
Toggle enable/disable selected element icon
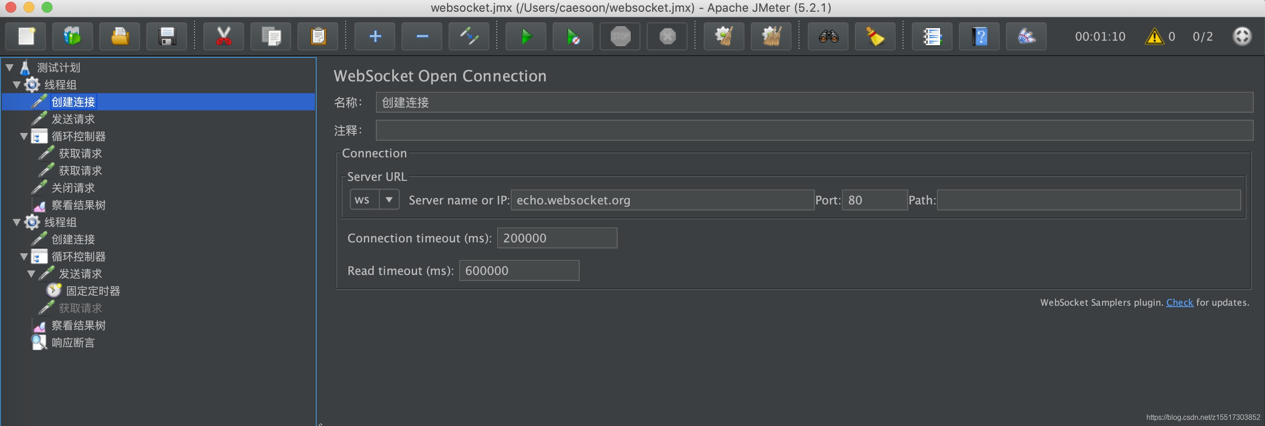coord(469,36)
